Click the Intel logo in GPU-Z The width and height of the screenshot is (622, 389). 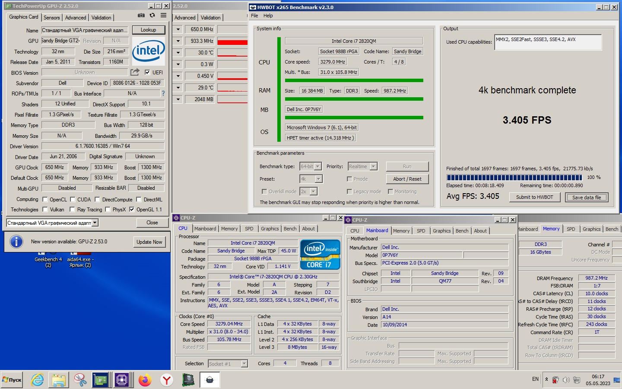[x=149, y=51]
